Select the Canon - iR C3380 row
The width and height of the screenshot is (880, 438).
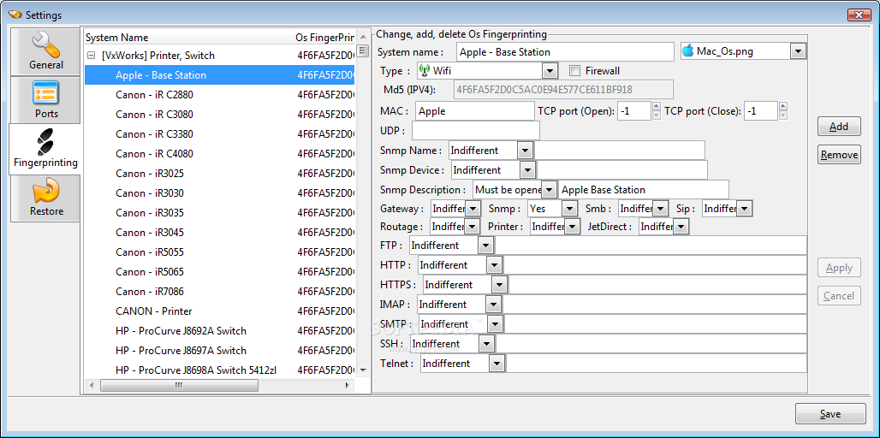coord(219,134)
